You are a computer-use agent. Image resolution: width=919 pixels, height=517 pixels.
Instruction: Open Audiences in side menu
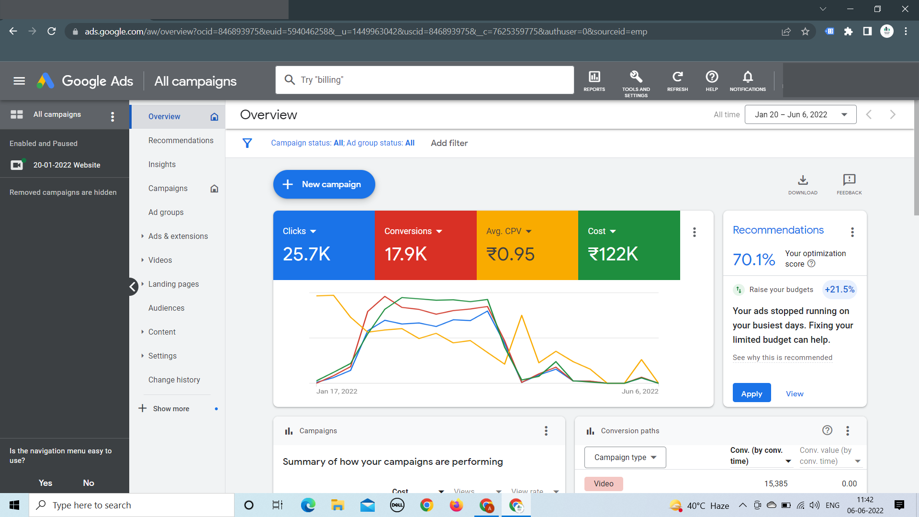166,308
